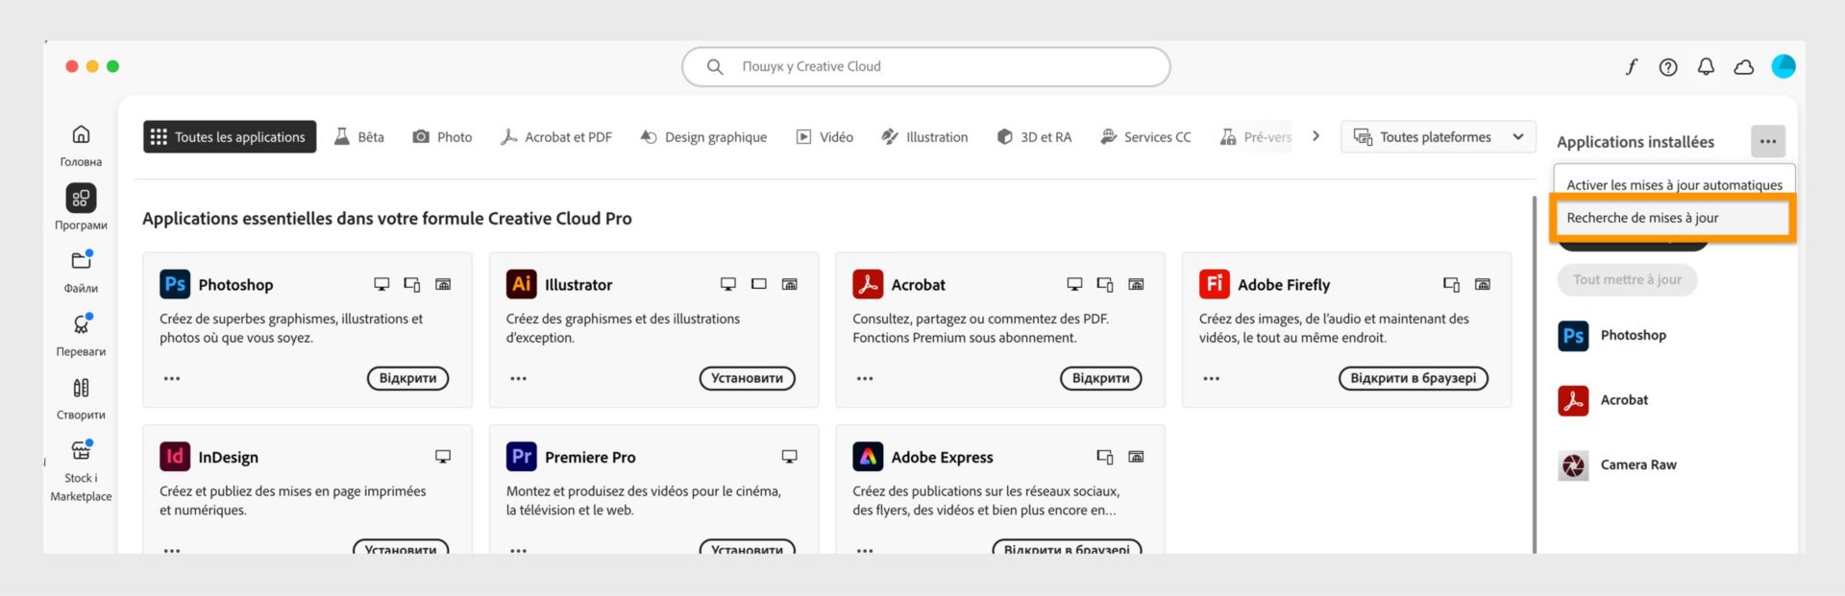Open the Програми apps sidebar icon
The height and width of the screenshot is (596, 1845).
(81, 199)
